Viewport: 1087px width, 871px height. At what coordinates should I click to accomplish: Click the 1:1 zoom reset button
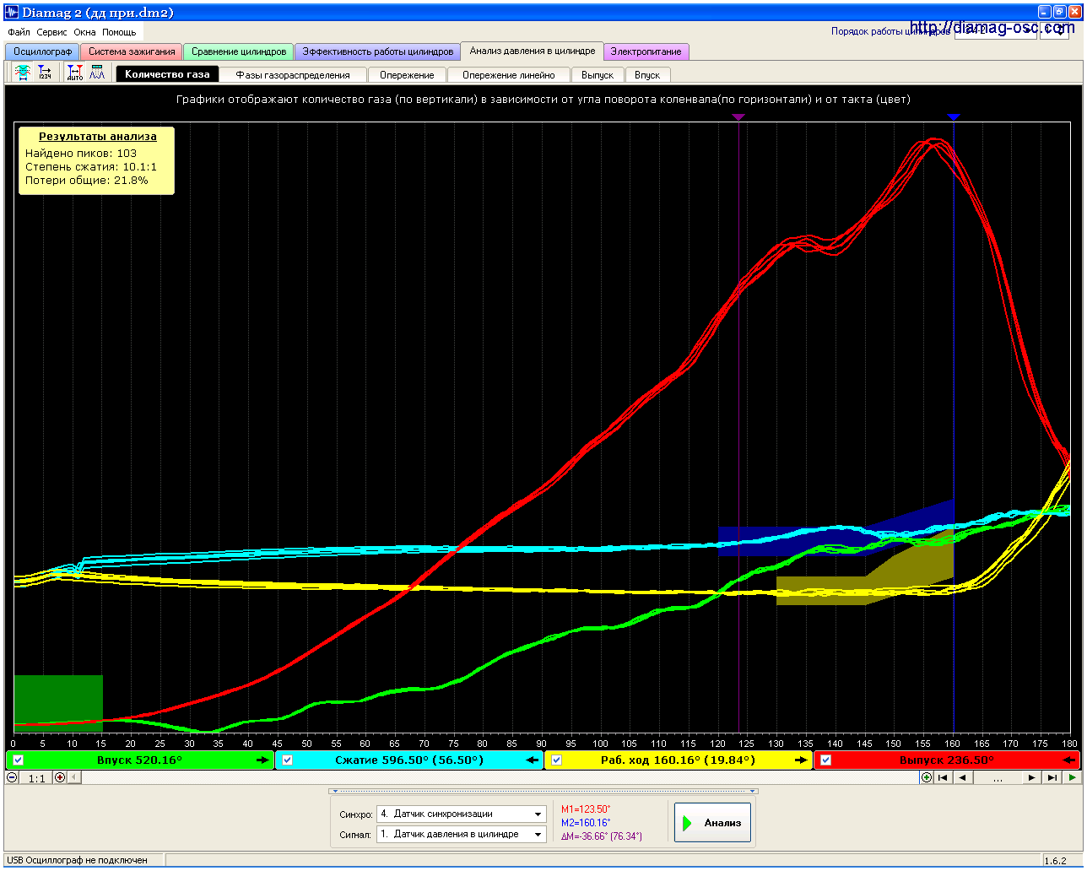click(36, 778)
